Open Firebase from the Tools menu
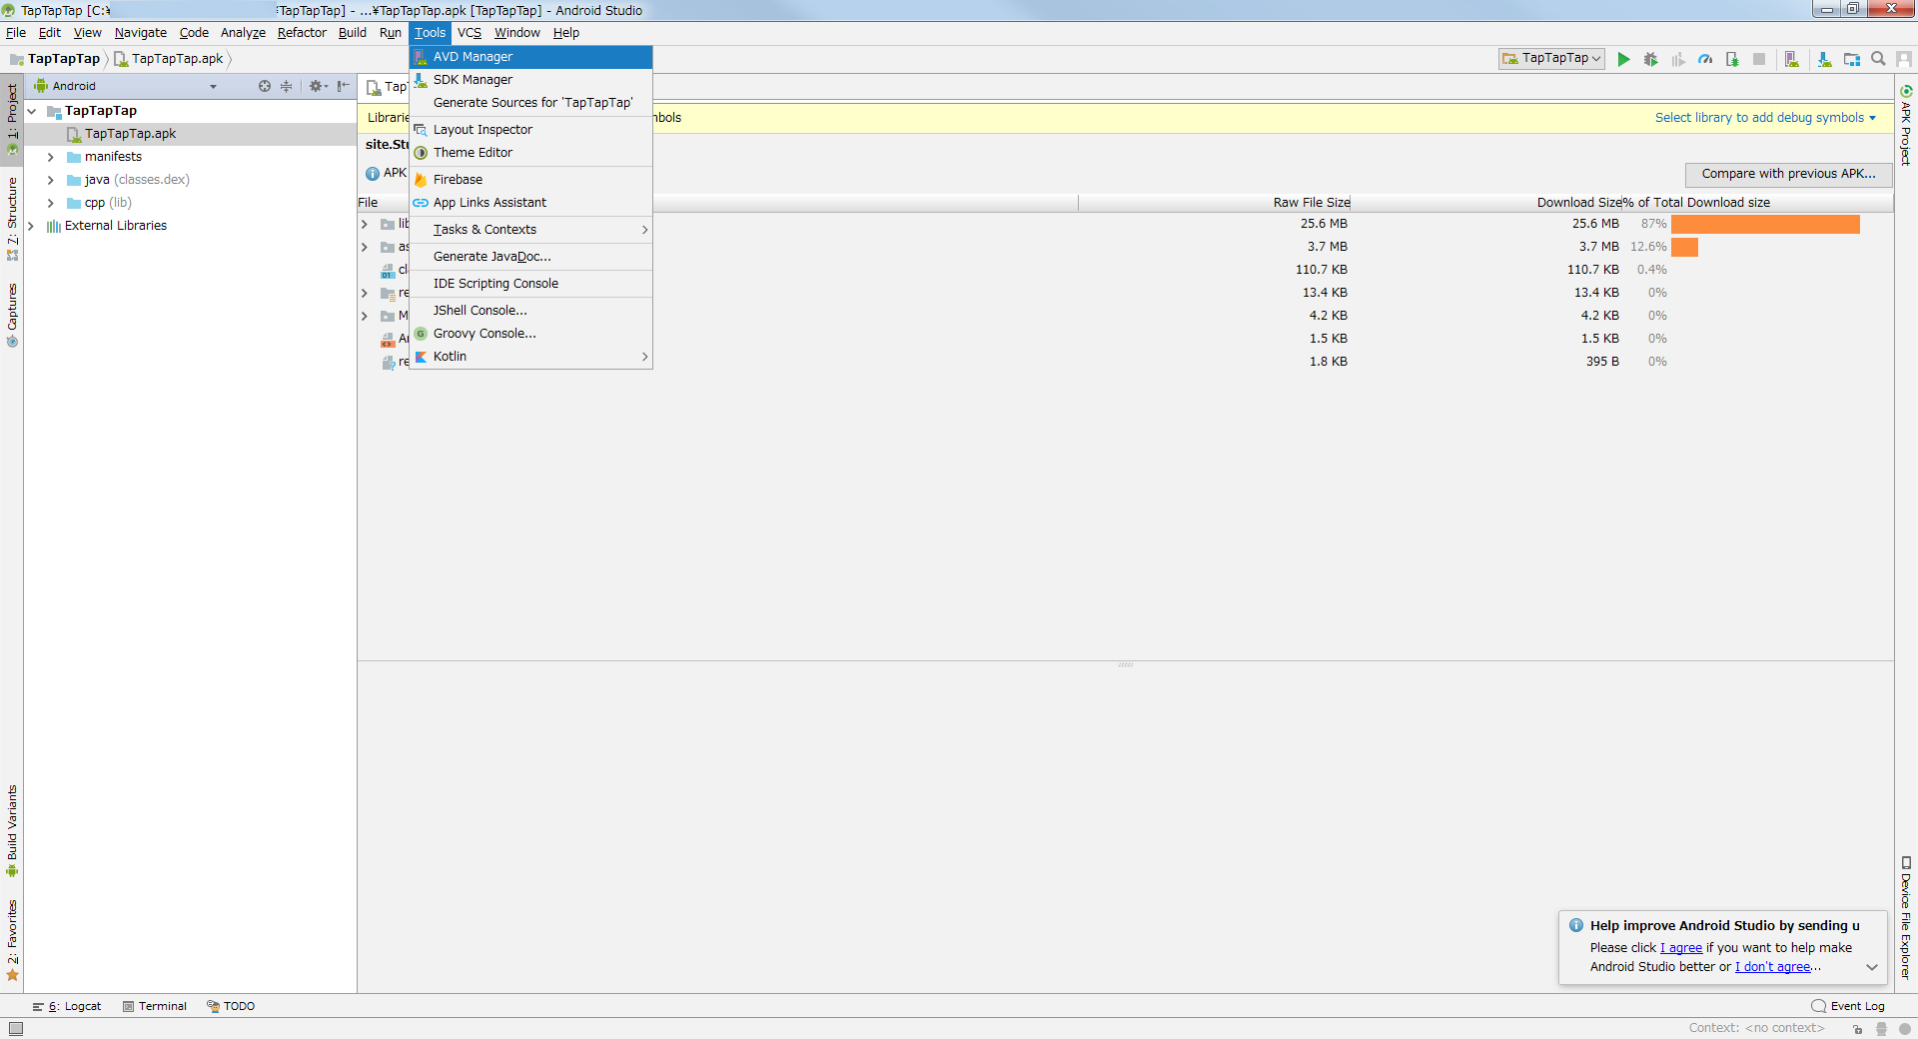Image resolution: width=1918 pixels, height=1039 pixels. [530, 180]
